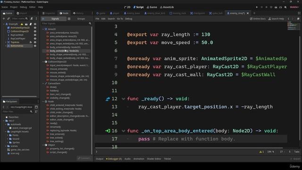Toggle the FileSystem split mode icon
This screenshot has width=302, height=170.
tap(36, 107)
